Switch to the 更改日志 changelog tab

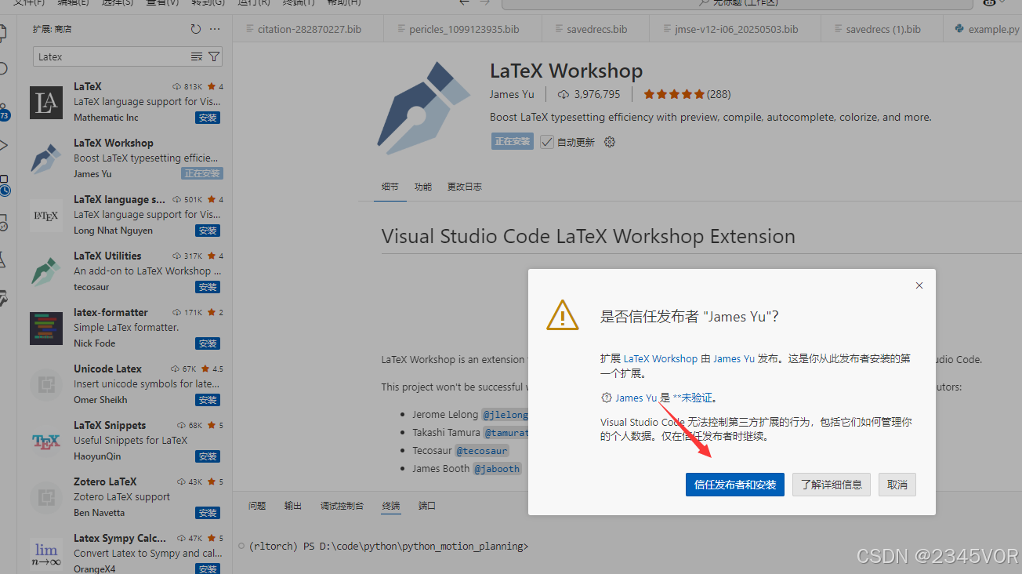[x=465, y=187]
